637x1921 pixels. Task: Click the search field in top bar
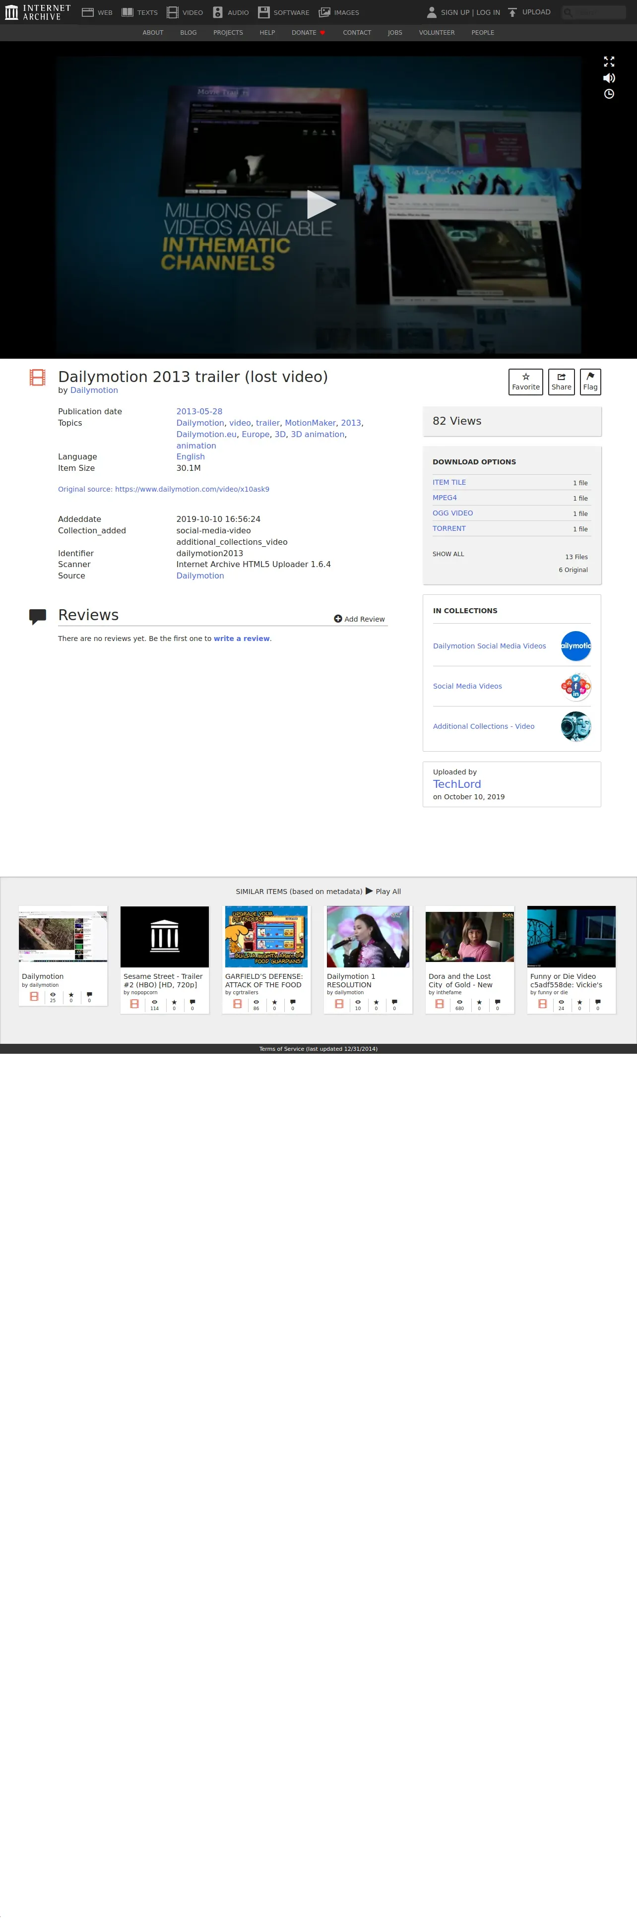[x=594, y=12]
